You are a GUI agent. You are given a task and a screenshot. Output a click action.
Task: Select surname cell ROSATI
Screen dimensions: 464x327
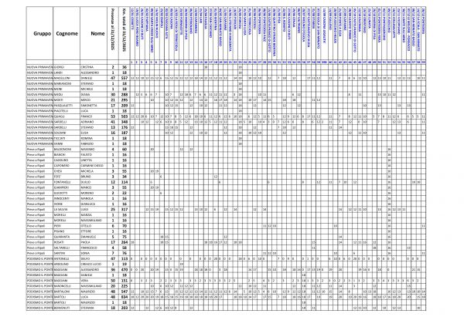coord(64,241)
